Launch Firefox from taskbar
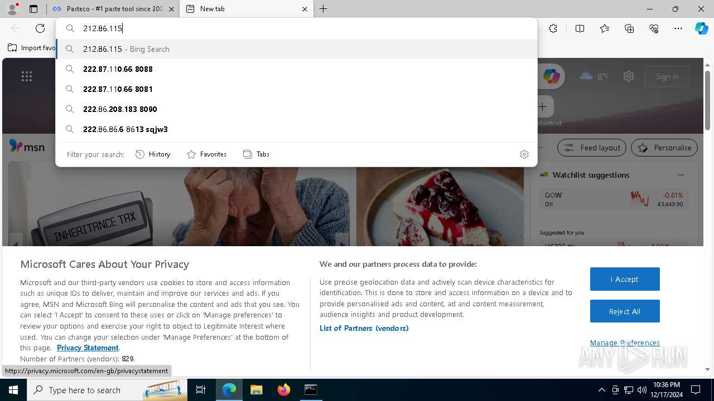This screenshot has height=401, width=714. coord(284,390)
